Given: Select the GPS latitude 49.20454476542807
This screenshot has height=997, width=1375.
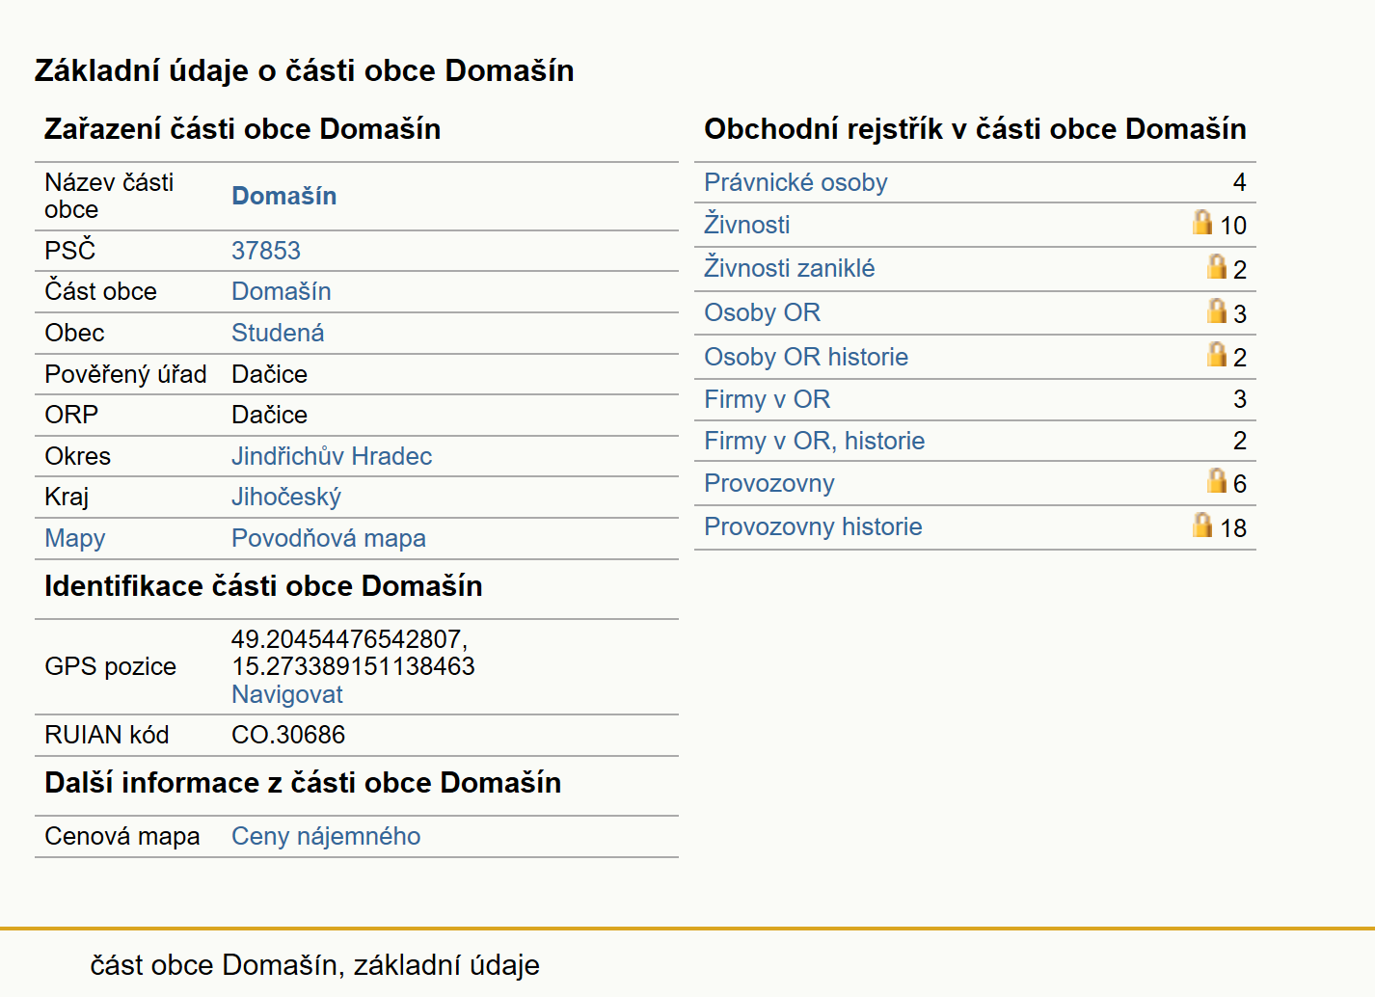Looking at the screenshot, I should point(349,639).
